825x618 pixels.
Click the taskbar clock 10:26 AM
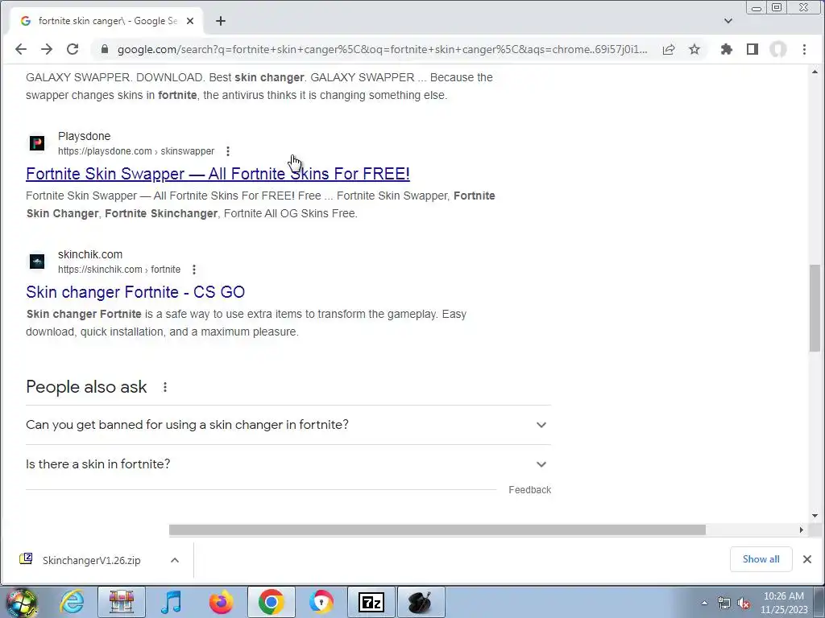click(x=783, y=603)
